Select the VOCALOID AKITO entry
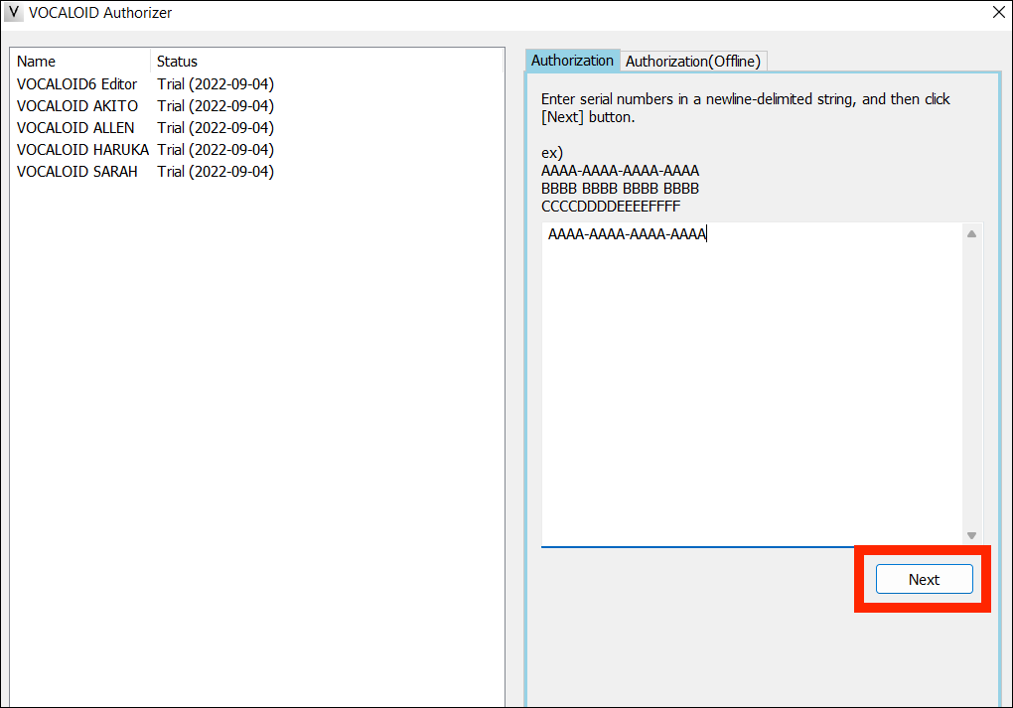Screen dimensions: 1013x708 76,105
